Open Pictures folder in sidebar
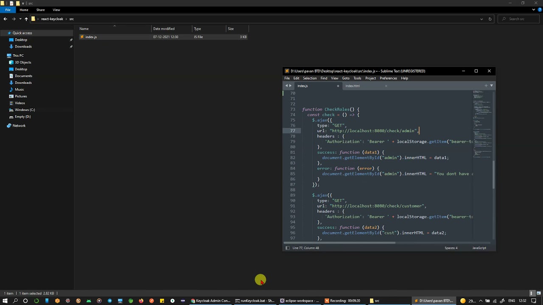Viewport: 543px width, 305px height. click(x=21, y=96)
